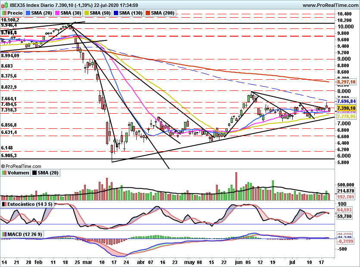The image size is (360, 267).
Task: Click the 7.278,95 SMA 50 value tag
Action: 347,117
